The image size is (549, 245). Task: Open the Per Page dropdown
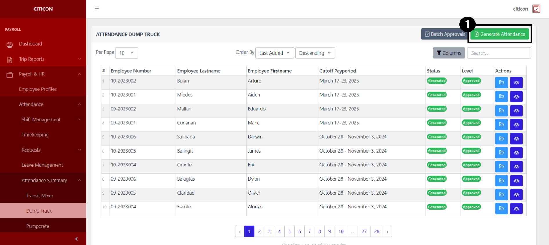pyautogui.click(x=127, y=53)
